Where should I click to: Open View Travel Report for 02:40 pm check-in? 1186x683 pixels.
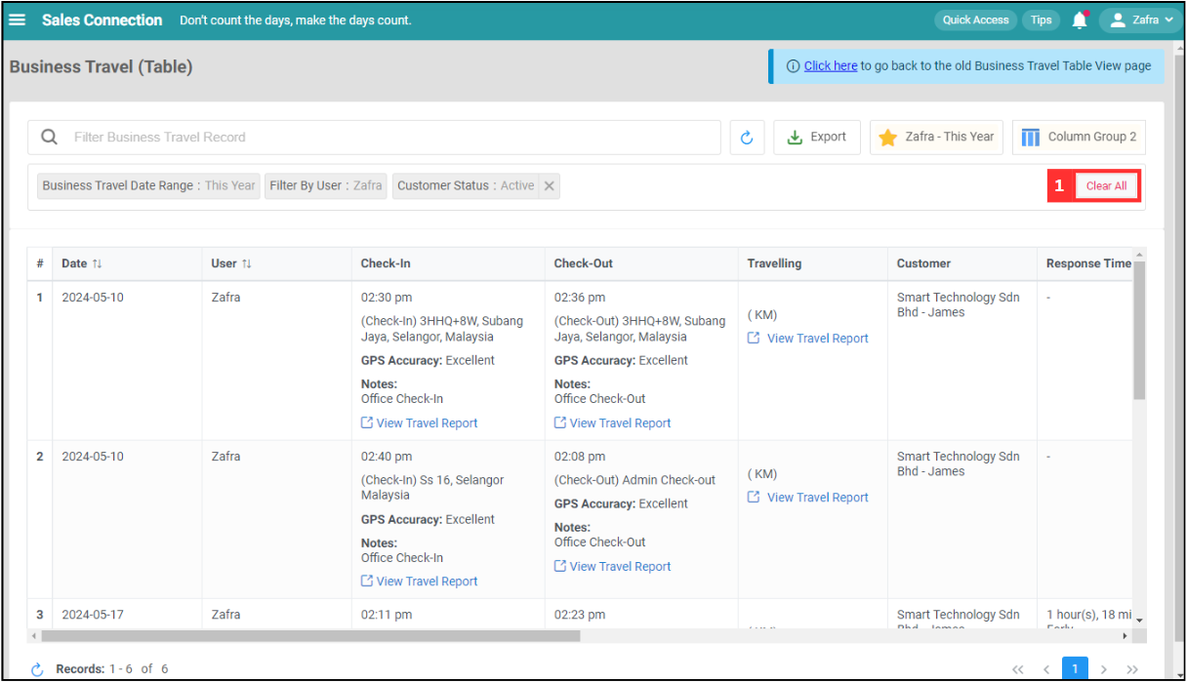[420, 582]
